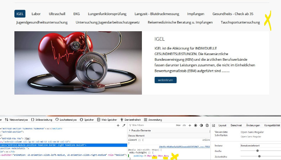The height and width of the screenshot is (160, 281).
Task: Click the weiterlesen button
Action: click(165, 80)
